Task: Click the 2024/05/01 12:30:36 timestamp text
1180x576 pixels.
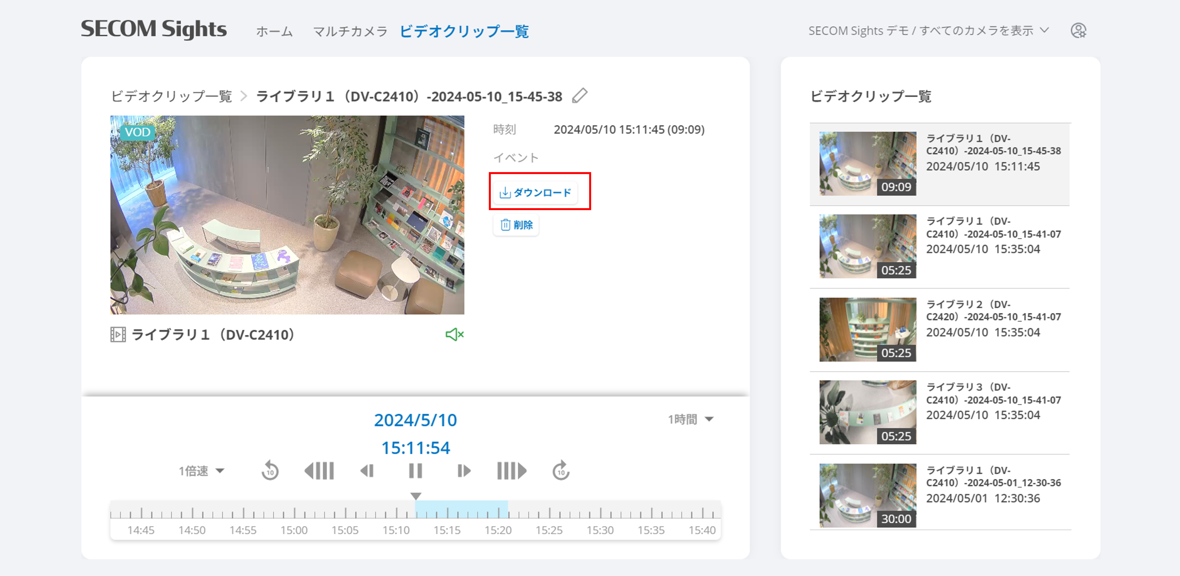Action: [x=983, y=498]
